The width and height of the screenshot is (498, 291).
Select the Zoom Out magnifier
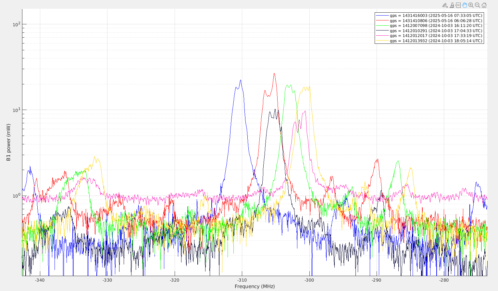pyautogui.click(x=478, y=5)
